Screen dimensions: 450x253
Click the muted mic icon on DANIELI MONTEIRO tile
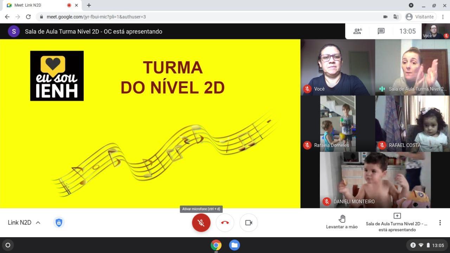point(327,201)
